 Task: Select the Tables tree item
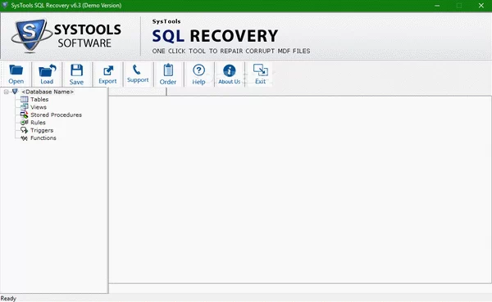coord(39,99)
